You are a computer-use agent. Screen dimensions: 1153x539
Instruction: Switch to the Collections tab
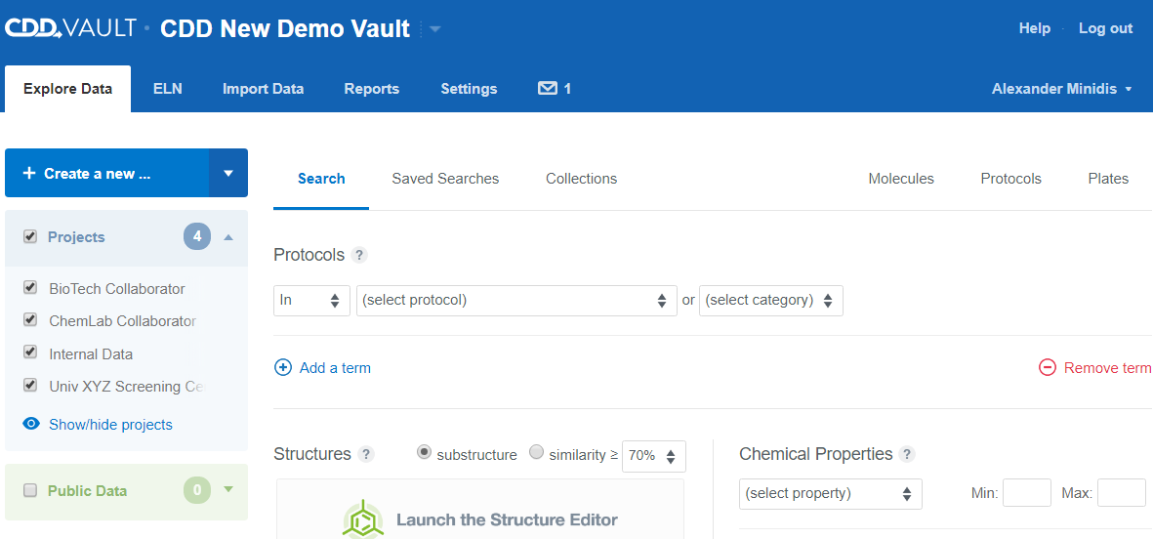(581, 179)
